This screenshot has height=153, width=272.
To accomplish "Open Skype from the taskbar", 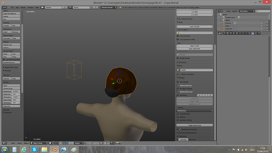I will 34,149.
